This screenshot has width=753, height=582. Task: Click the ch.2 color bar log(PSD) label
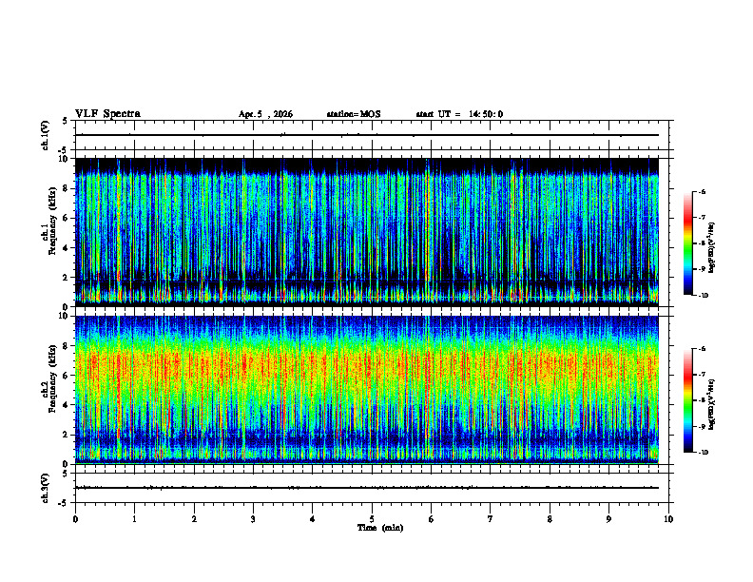point(711,404)
